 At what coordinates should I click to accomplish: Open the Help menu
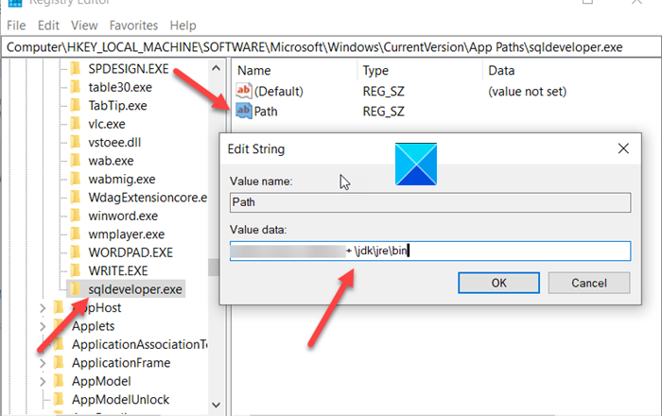pyautogui.click(x=183, y=26)
